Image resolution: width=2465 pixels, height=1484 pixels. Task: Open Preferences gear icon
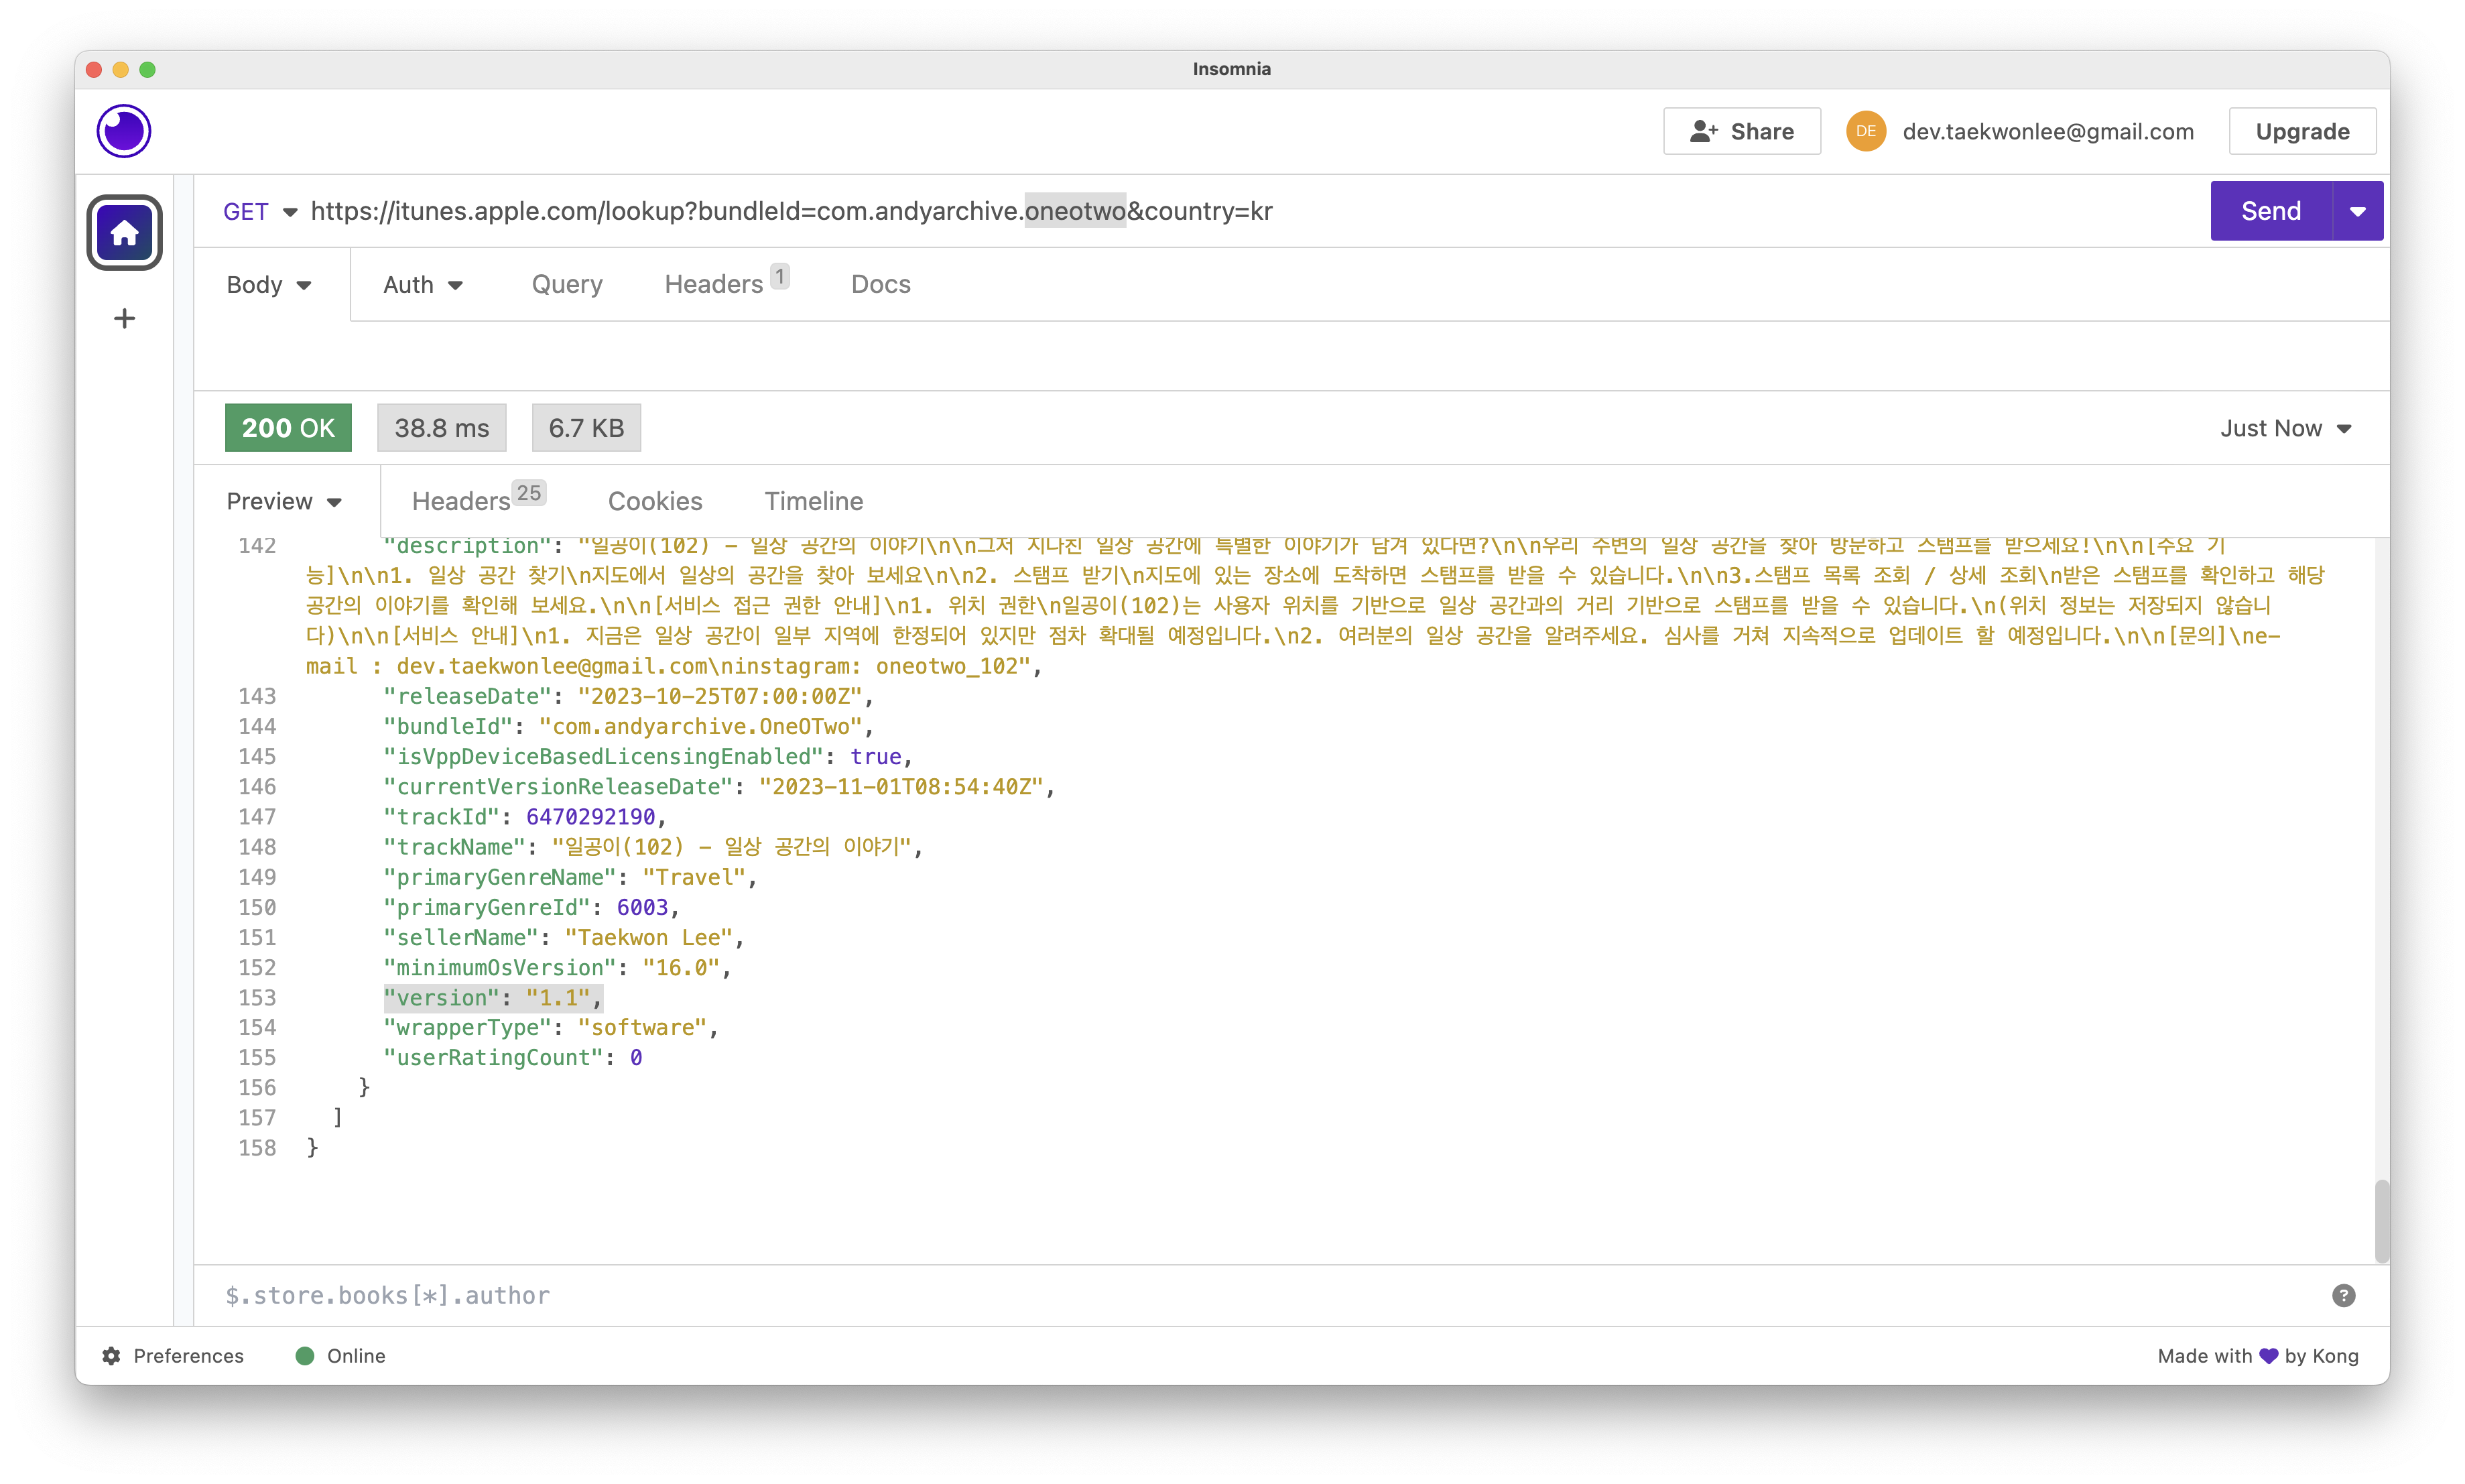(x=111, y=1356)
